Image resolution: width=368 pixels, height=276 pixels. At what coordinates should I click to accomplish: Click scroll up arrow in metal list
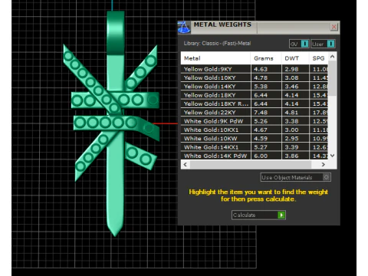[332, 57]
